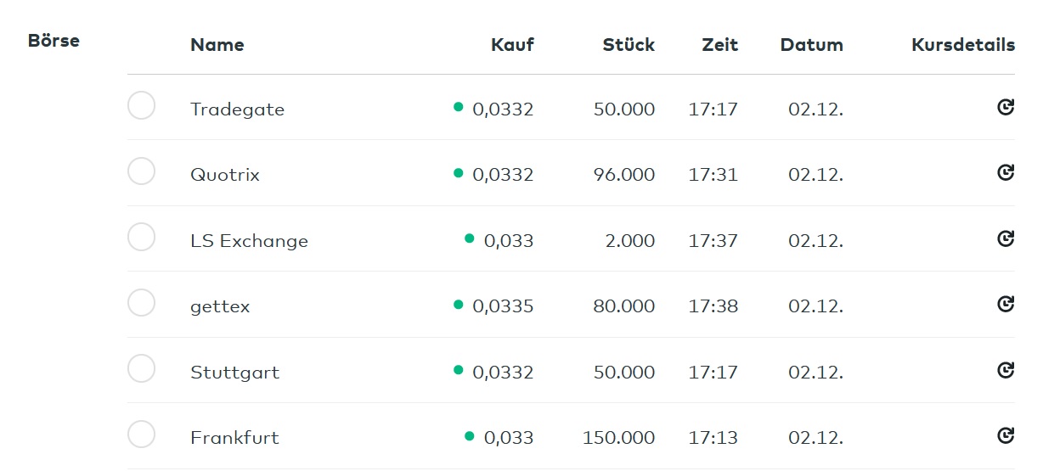1060x471 pixels.
Task: Pick the Frankfurt exchange radio button
Action: coord(141,435)
